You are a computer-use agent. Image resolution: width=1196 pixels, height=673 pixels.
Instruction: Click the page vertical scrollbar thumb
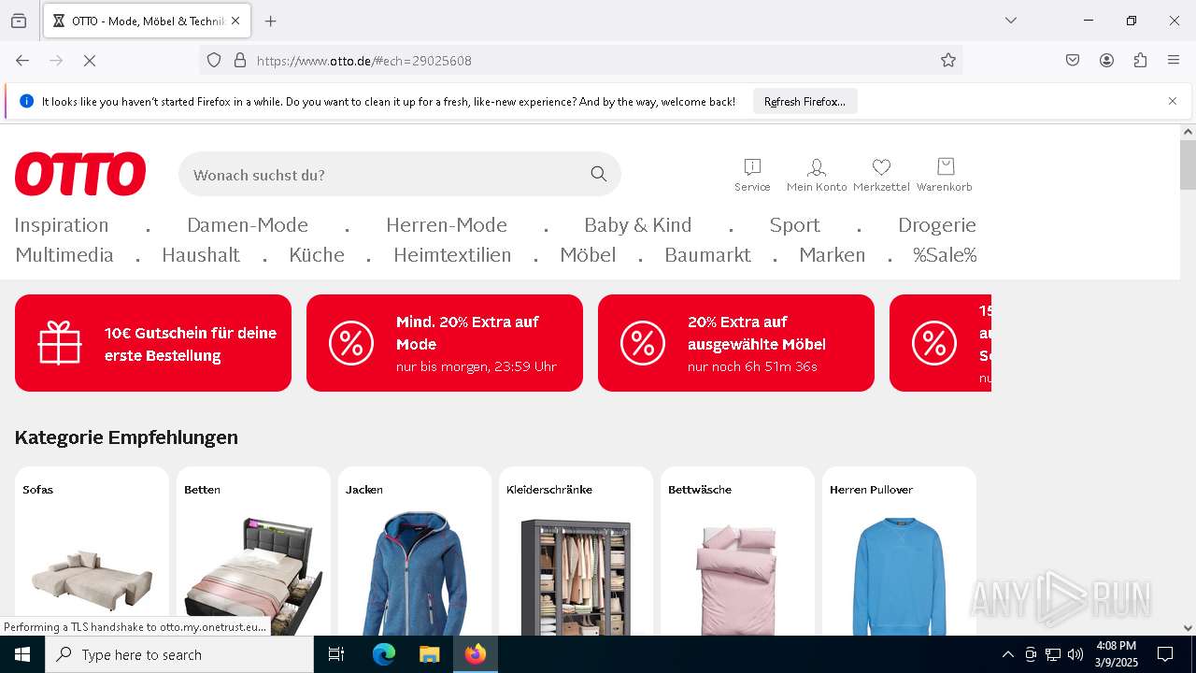coord(1188,165)
